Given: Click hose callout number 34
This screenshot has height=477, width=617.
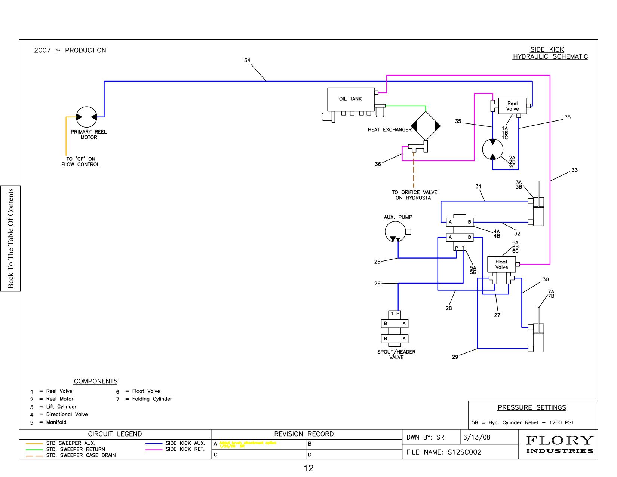Looking at the screenshot, I should pos(247,60).
